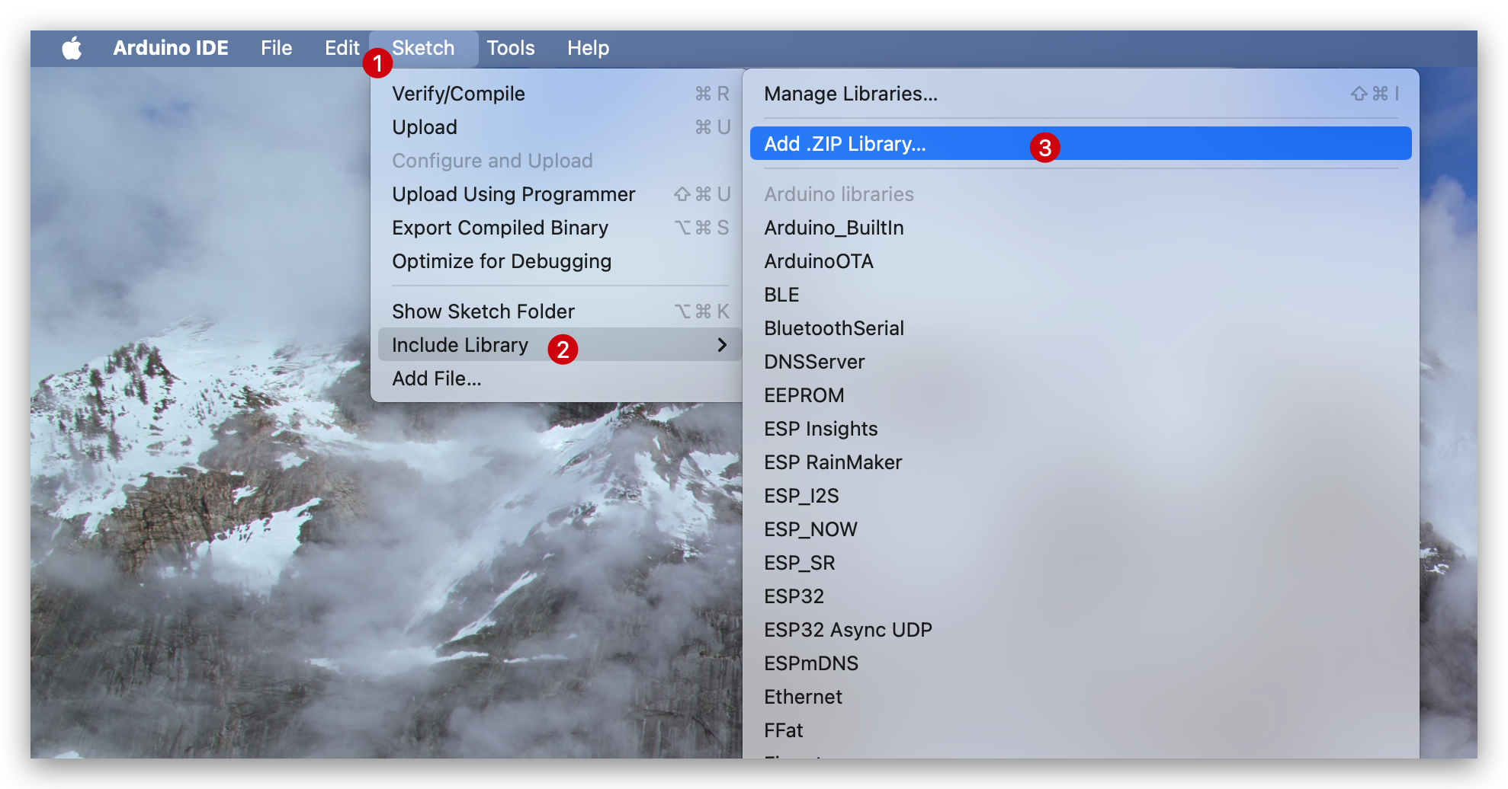Screen dimensions: 1508x789
Task: Click the Sketch menu in menu bar
Action: click(x=423, y=48)
